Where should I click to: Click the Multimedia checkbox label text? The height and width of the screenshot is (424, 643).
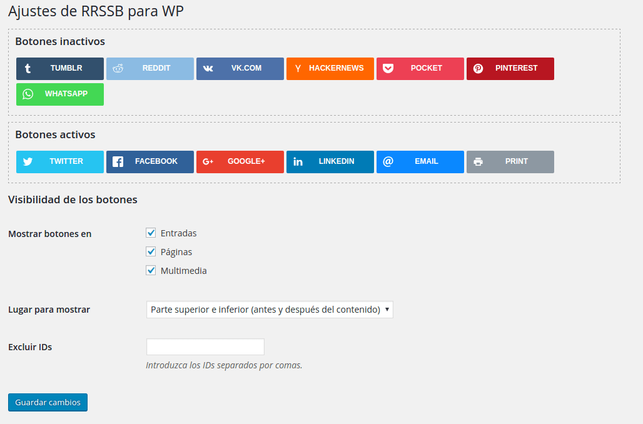184,271
